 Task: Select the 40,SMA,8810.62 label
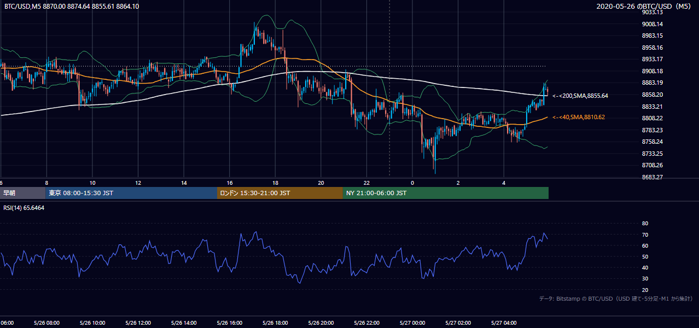tap(579, 117)
